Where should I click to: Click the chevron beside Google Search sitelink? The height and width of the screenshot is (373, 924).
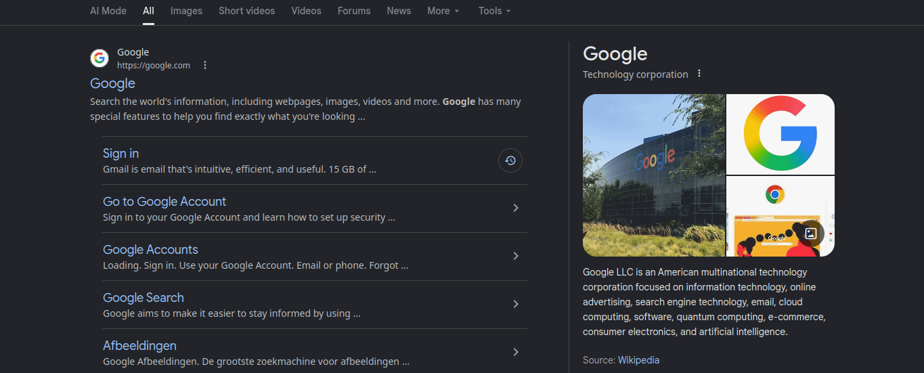point(516,304)
